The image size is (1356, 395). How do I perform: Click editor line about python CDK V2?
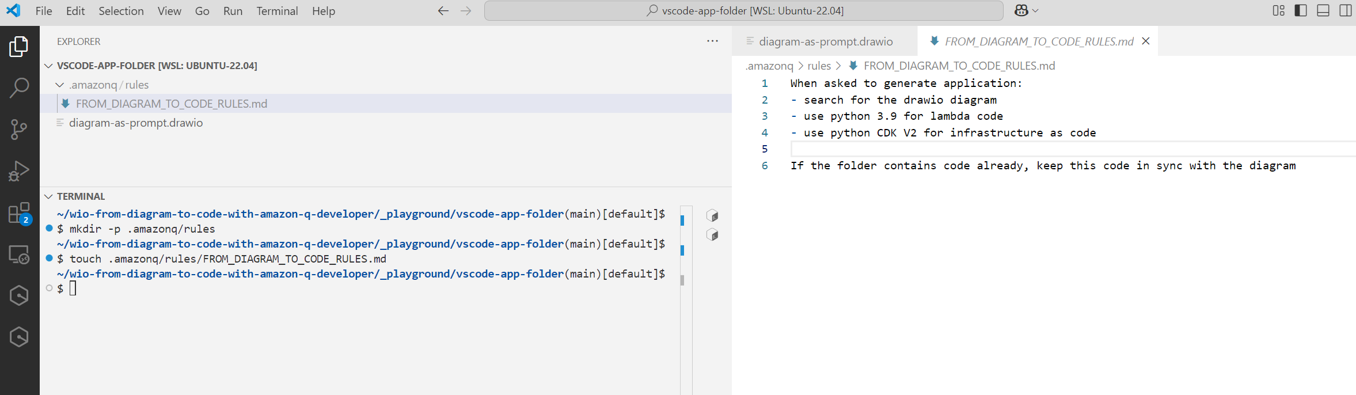coord(943,133)
